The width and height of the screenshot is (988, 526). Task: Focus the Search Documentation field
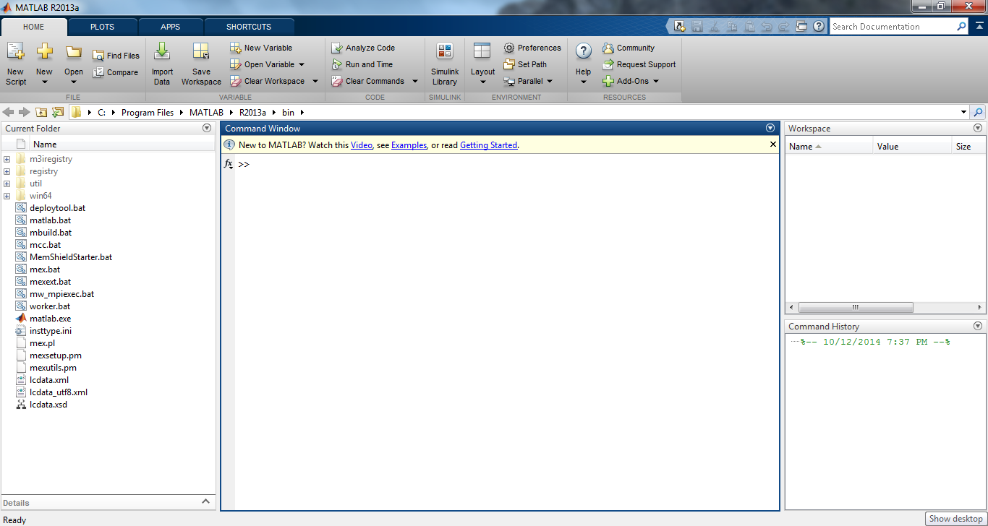(894, 27)
